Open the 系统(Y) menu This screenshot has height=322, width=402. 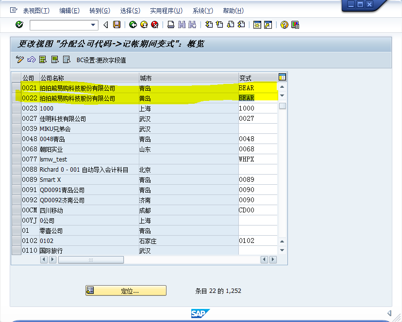click(202, 11)
